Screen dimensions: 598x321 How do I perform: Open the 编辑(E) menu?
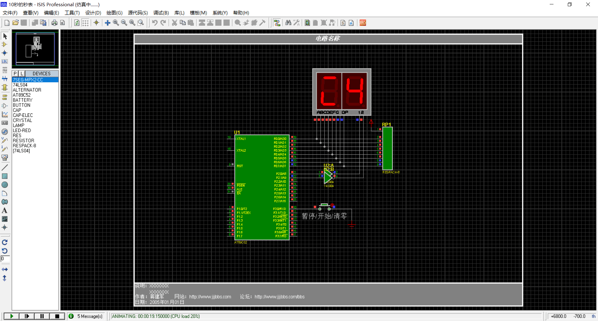point(51,13)
